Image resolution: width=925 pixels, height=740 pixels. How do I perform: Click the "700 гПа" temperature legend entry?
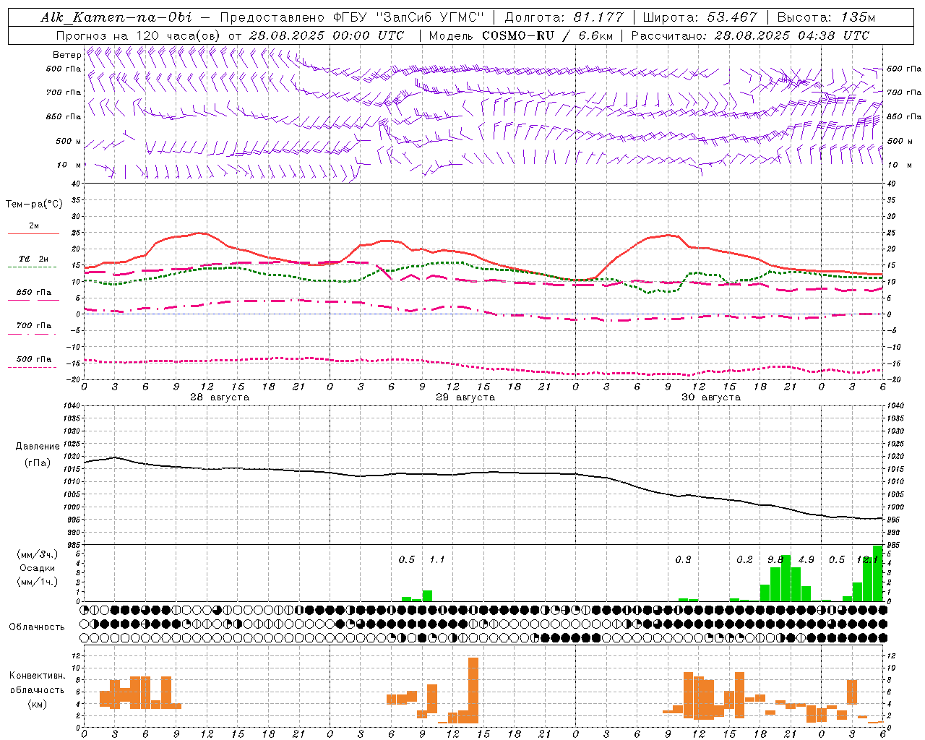pos(33,326)
